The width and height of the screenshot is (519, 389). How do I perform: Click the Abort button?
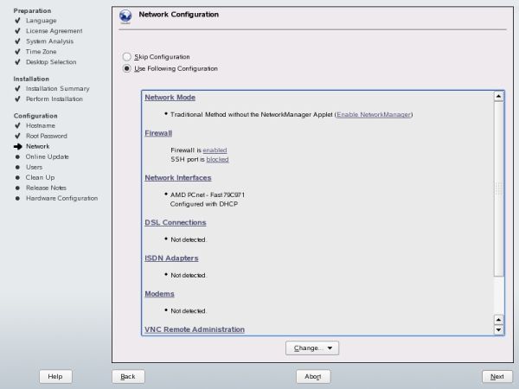(313, 376)
